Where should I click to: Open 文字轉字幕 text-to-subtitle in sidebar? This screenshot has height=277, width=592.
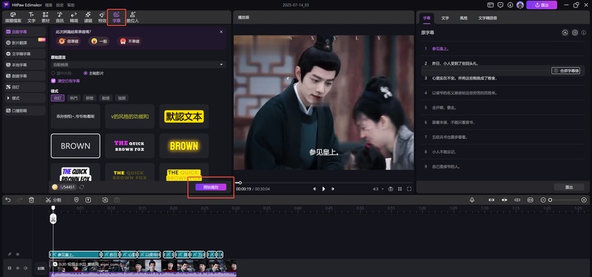tap(24, 54)
